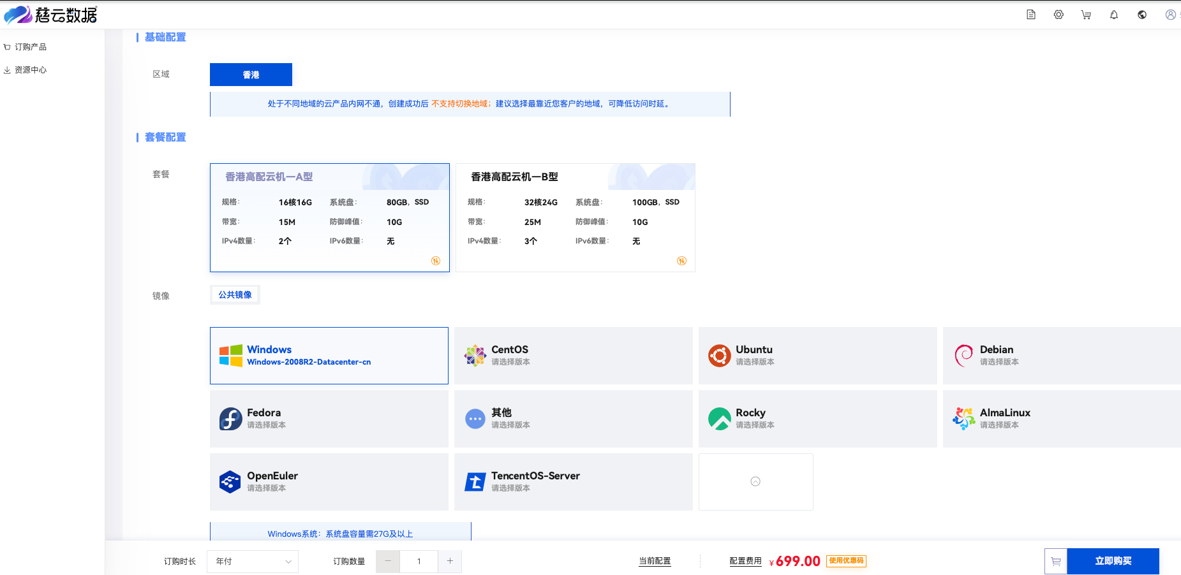The height and width of the screenshot is (575, 1181).
Task: Collapse image list with the up-arrow tile
Action: (755, 481)
